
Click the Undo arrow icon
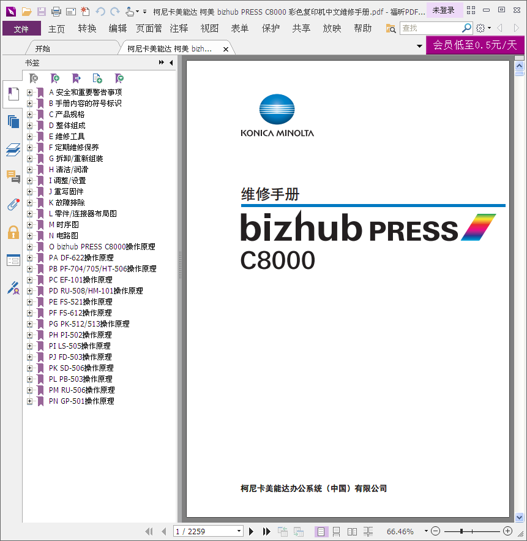point(100,12)
